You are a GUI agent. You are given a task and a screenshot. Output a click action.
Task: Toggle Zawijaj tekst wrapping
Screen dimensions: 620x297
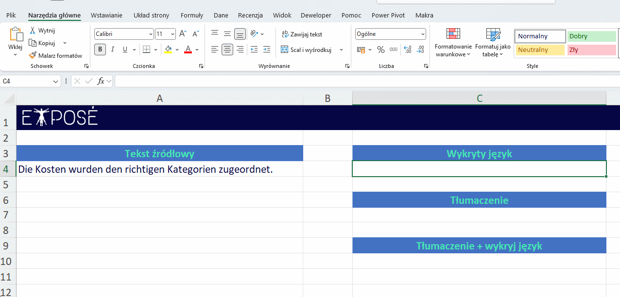302,34
